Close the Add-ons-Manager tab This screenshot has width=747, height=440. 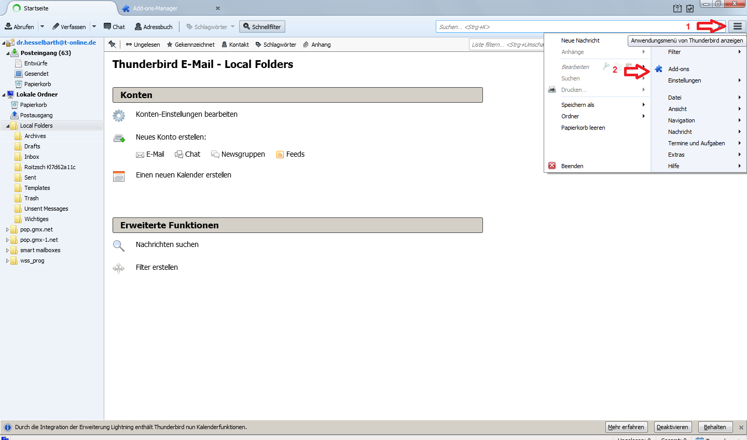point(218,8)
